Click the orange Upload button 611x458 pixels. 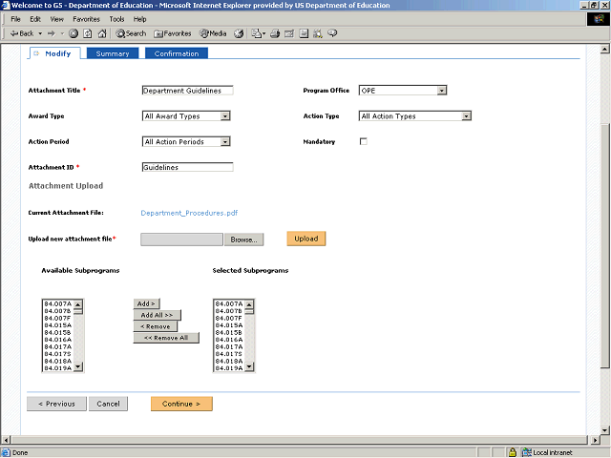(305, 239)
